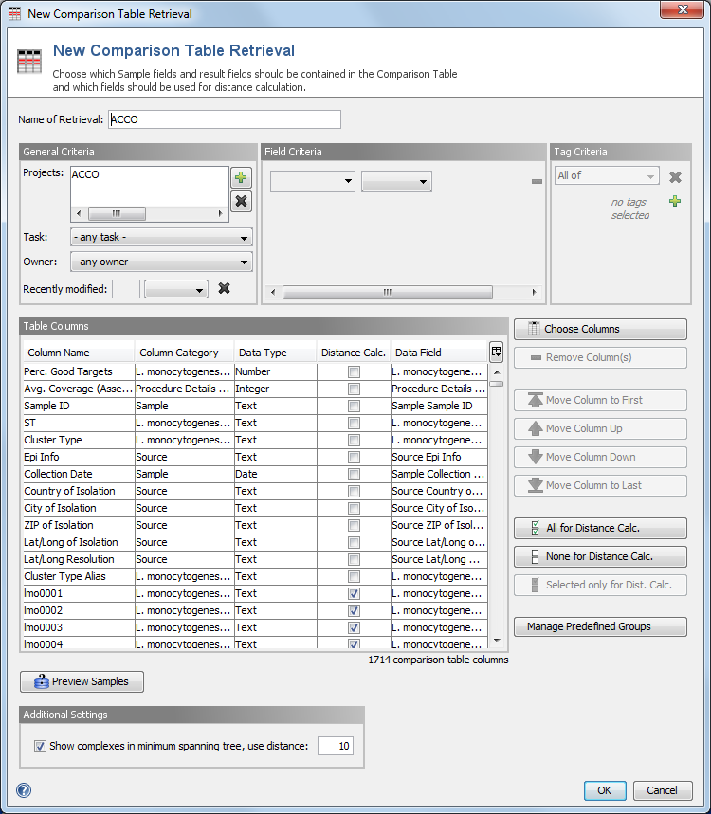Screen dimensions: 711x814
Task: Clear the Recently modified filter X icon
Action: [225, 289]
